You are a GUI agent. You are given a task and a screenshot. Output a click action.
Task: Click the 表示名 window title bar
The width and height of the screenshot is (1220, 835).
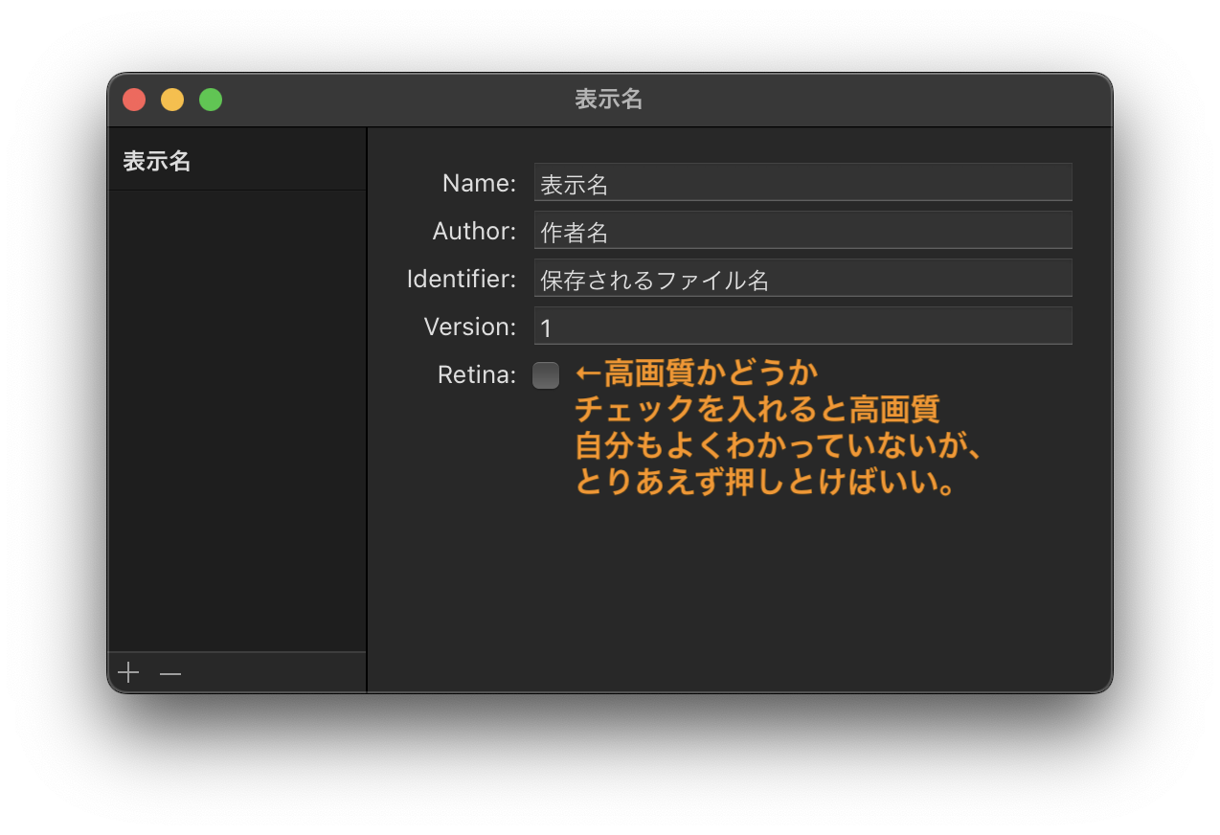(609, 100)
